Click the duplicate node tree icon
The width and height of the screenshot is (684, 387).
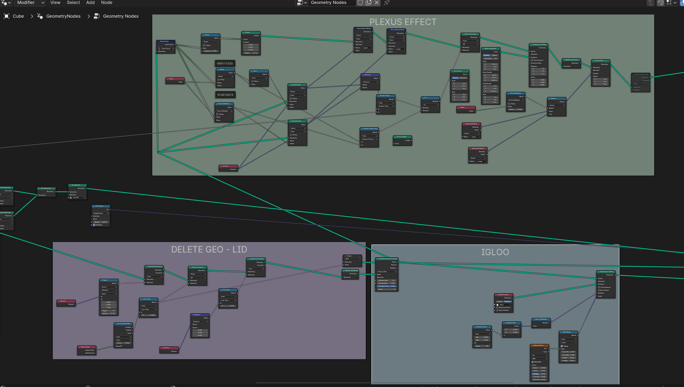coord(369,3)
